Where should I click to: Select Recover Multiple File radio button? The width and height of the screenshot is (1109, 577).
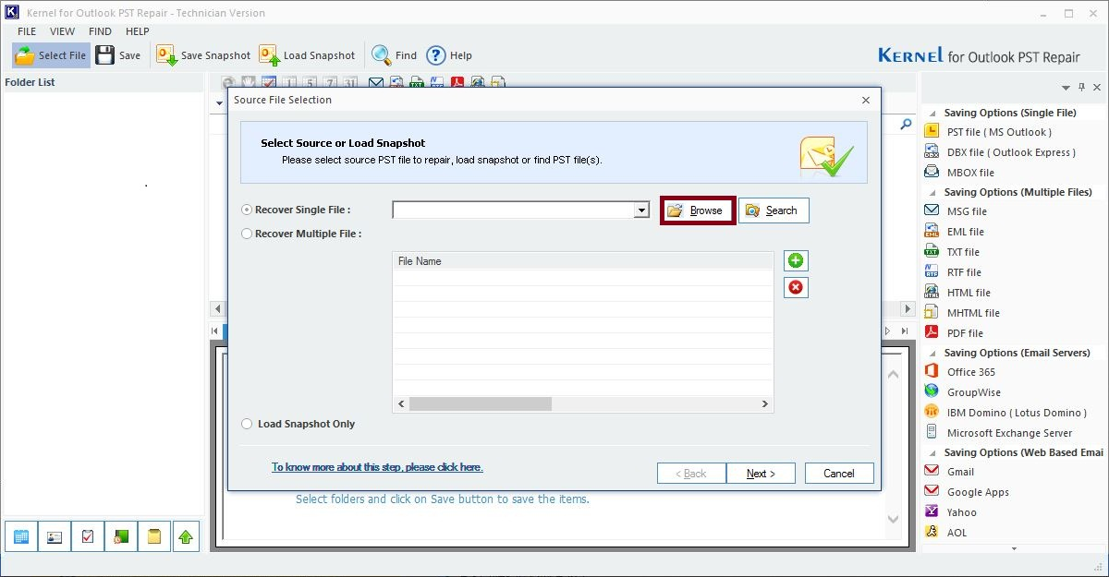point(247,234)
